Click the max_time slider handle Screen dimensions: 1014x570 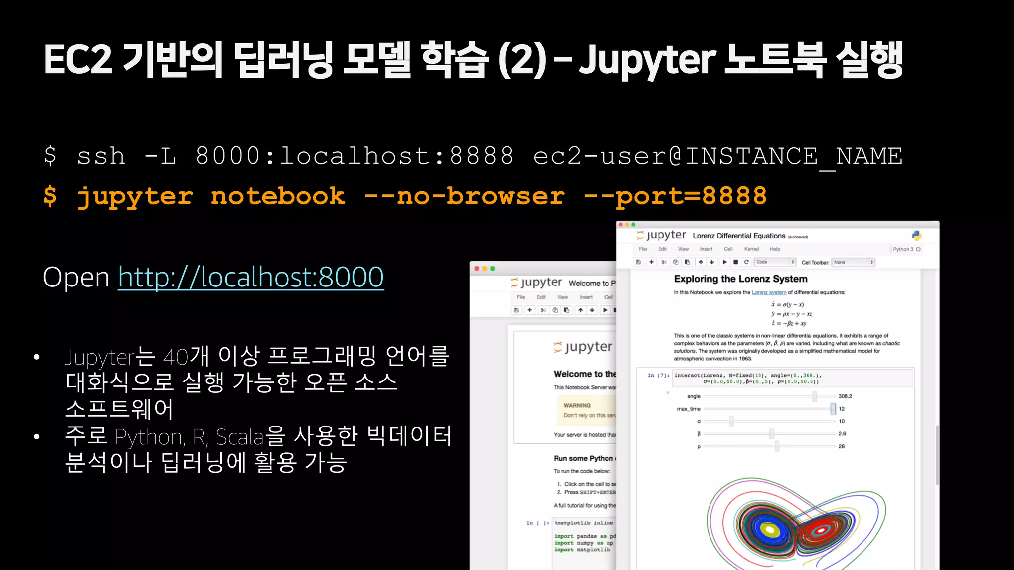pos(833,409)
